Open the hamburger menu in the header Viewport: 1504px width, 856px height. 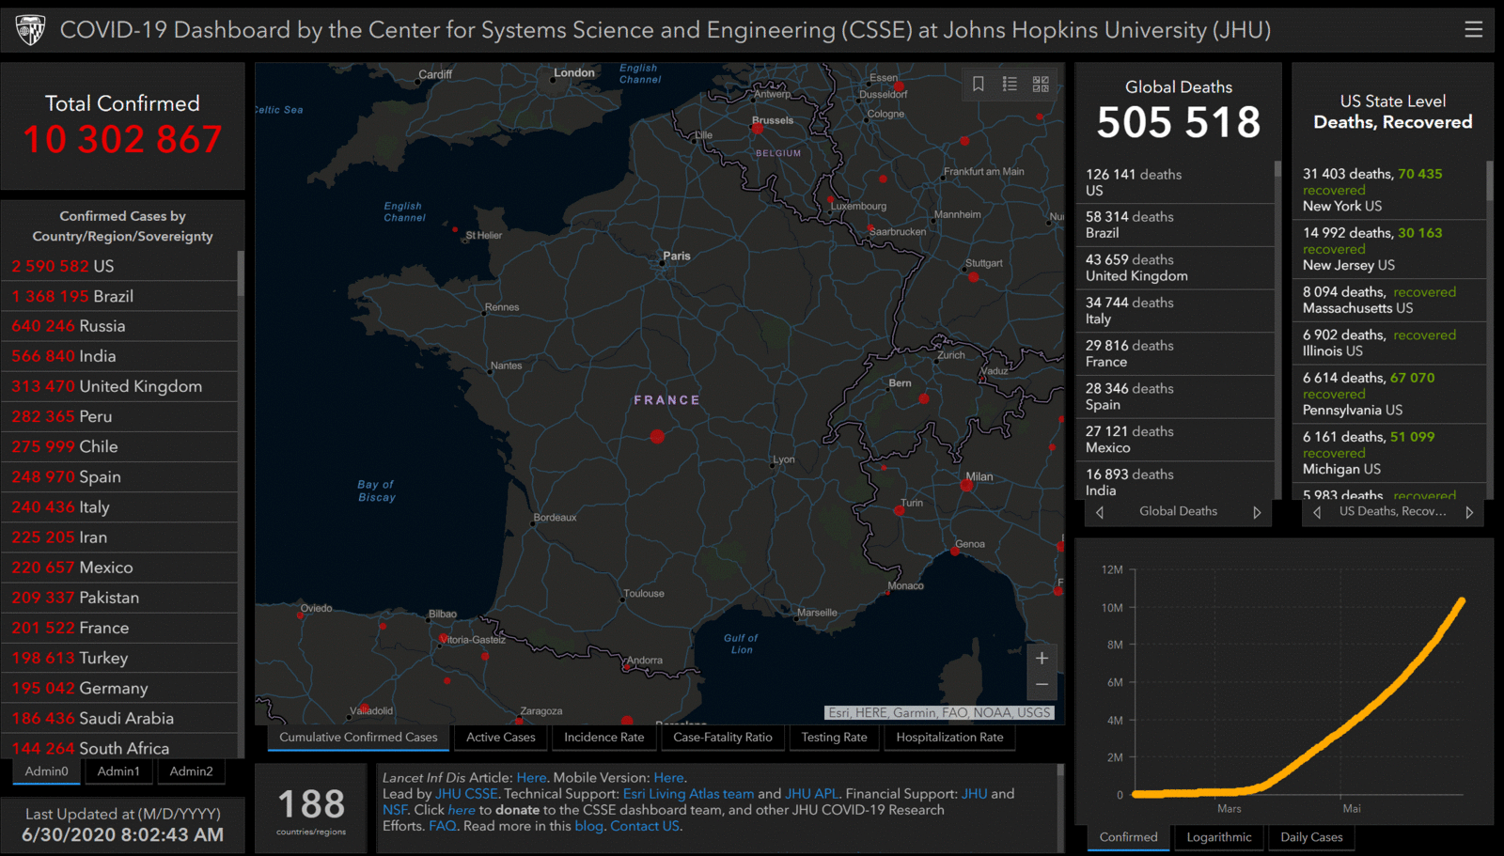click(x=1473, y=29)
